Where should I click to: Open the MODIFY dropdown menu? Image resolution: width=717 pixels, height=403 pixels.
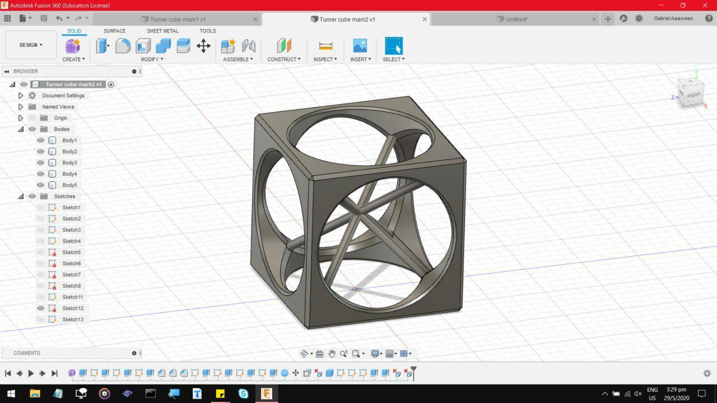click(152, 59)
